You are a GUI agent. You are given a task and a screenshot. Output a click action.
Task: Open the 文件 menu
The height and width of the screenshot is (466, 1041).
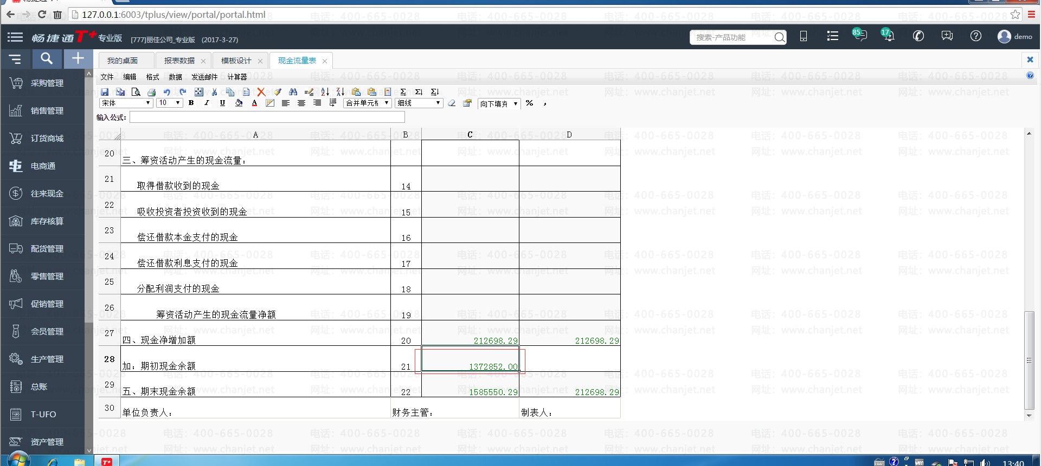107,77
